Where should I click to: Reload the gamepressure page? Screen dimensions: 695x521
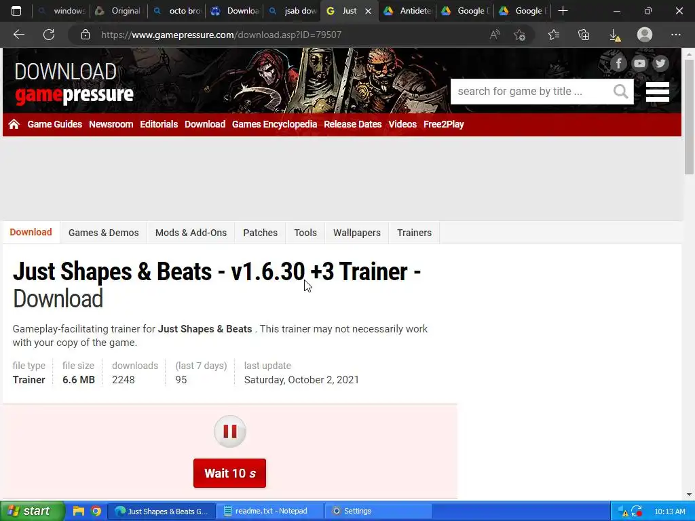point(49,35)
